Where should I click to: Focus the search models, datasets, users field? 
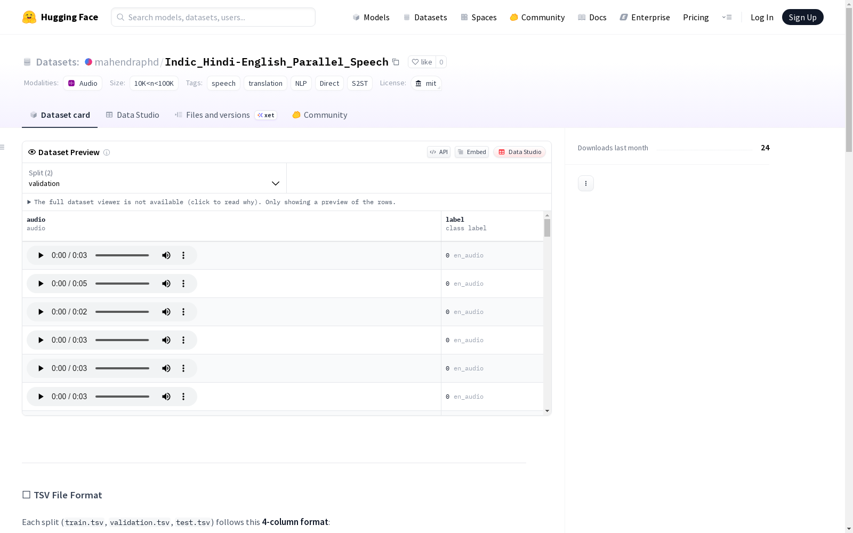pos(213,17)
